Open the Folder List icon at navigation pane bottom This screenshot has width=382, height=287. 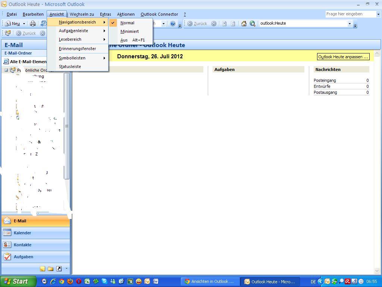[50, 269]
